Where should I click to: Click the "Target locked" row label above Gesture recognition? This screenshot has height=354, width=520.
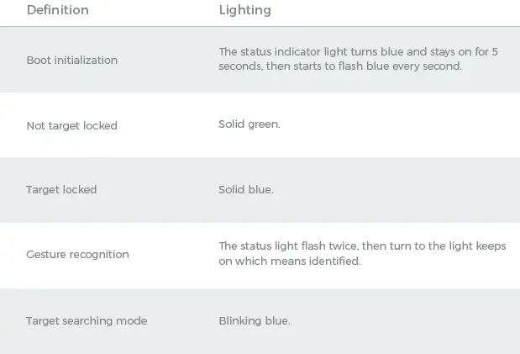click(61, 190)
